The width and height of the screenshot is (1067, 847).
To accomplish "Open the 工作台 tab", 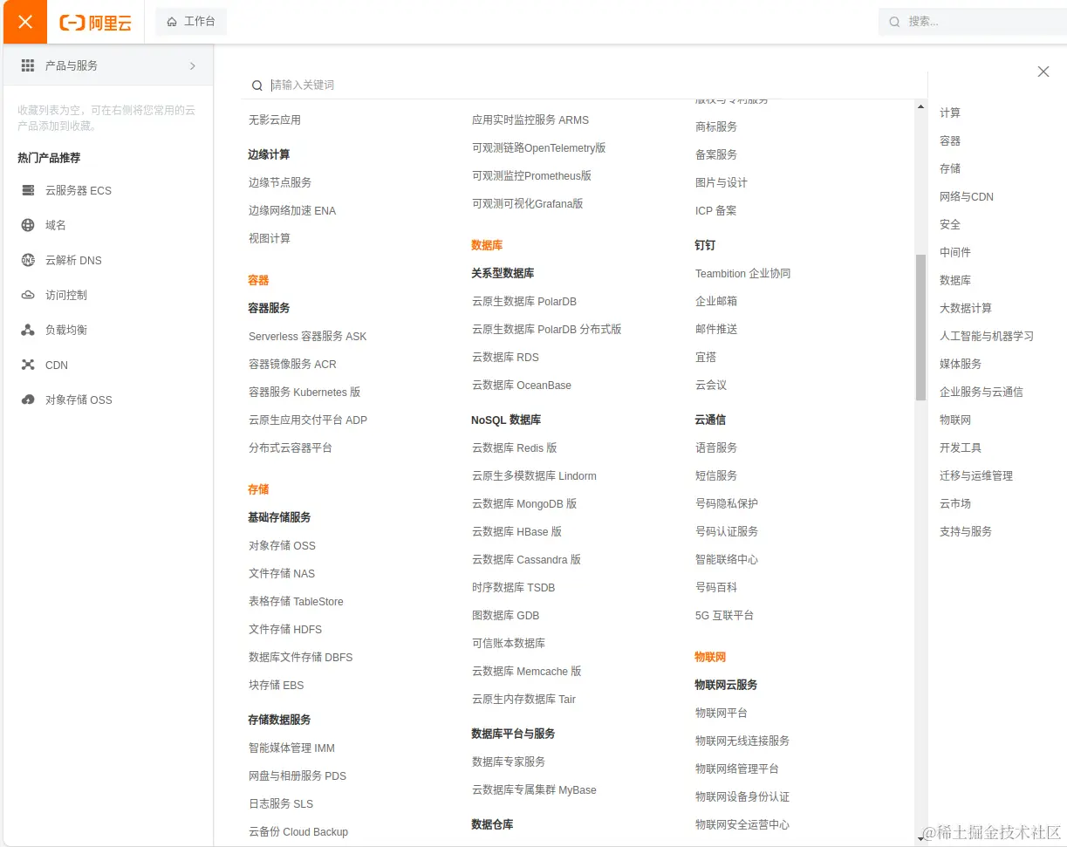I will pos(191,22).
